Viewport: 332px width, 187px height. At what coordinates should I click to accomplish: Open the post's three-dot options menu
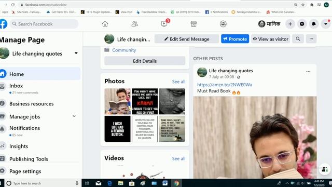click(x=308, y=72)
